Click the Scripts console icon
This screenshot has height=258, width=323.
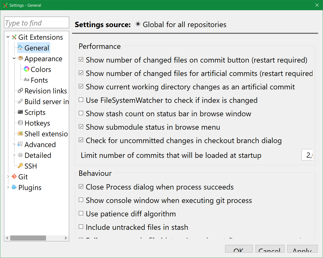tap(20, 112)
